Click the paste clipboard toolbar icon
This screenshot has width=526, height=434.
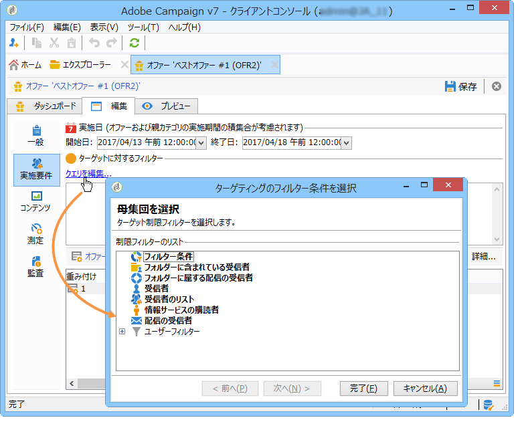(x=72, y=43)
